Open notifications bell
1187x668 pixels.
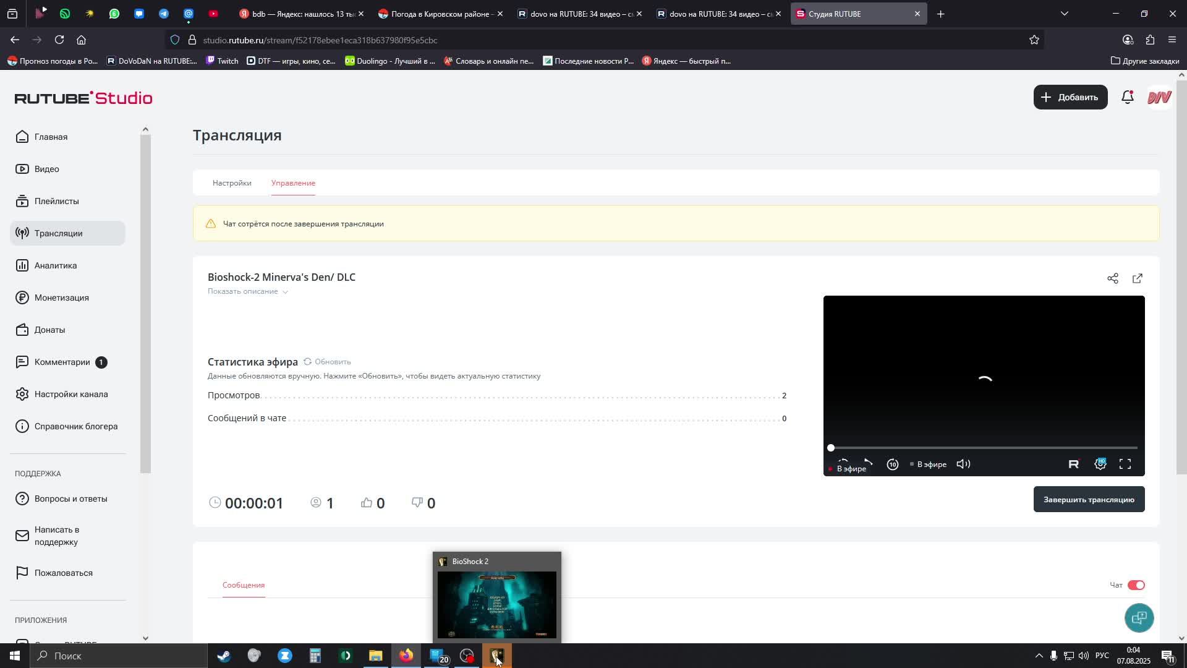click(x=1127, y=97)
